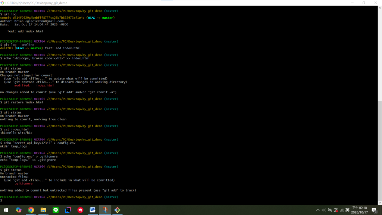Click the terminal scrollbar up arrow

[380, 8]
